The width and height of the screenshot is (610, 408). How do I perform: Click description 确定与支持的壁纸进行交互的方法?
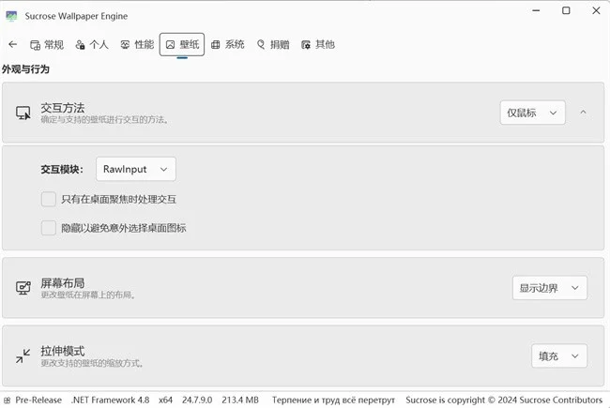(x=105, y=120)
